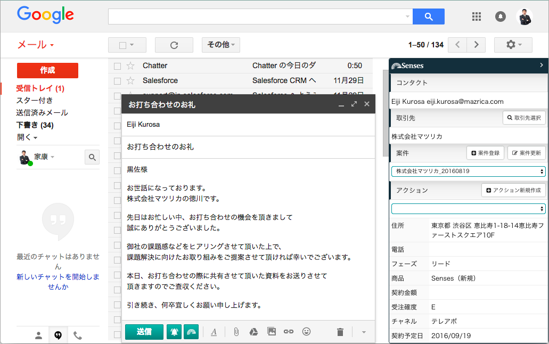This screenshot has width=549, height=344.
Task: Open the その他 dropdown menu
Action: [x=221, y=45]
